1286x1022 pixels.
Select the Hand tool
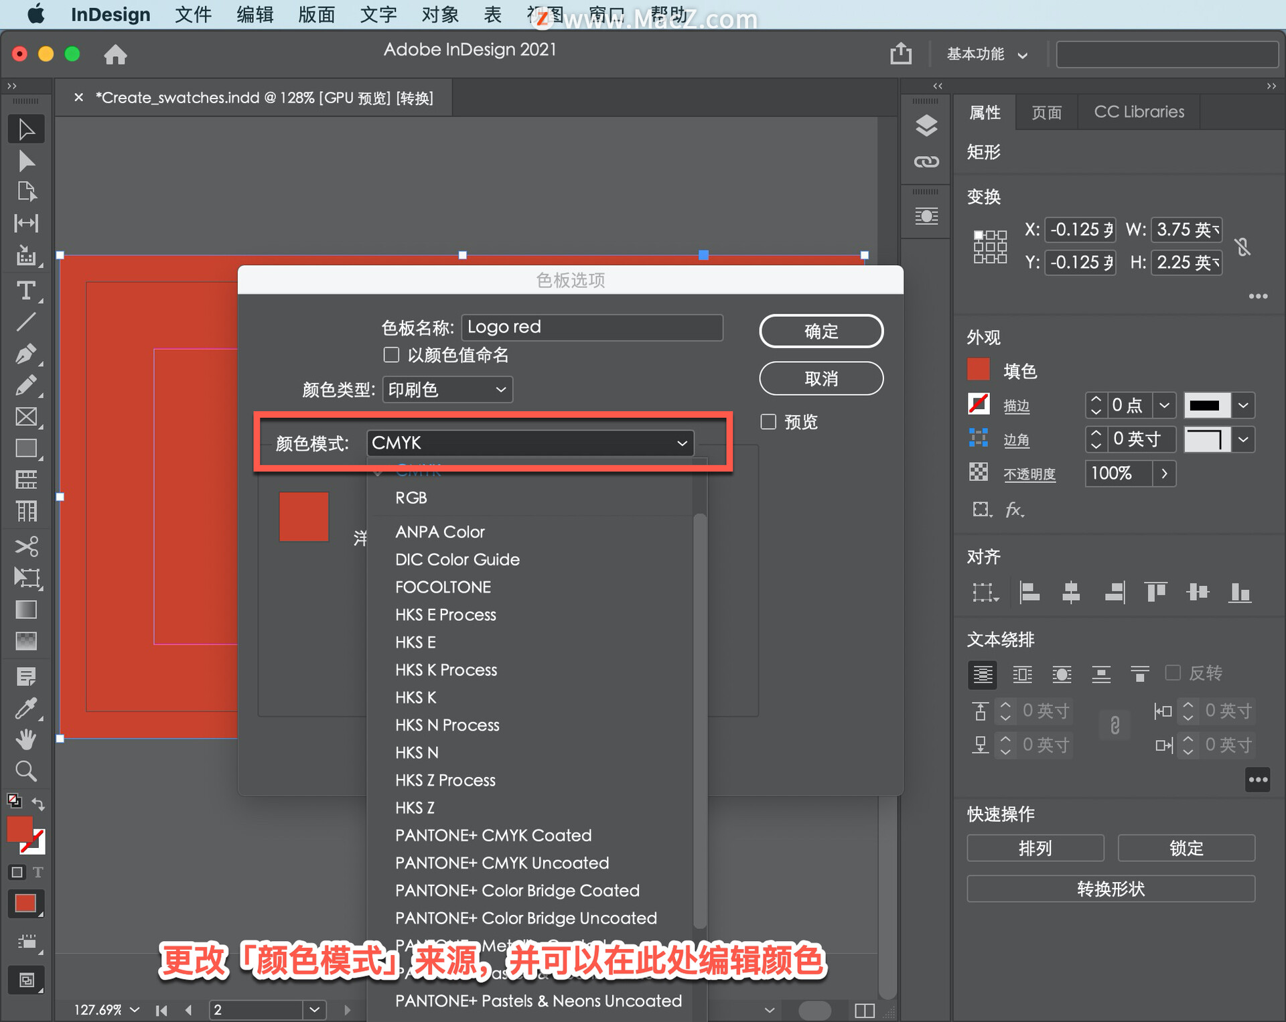pos(25,739)
